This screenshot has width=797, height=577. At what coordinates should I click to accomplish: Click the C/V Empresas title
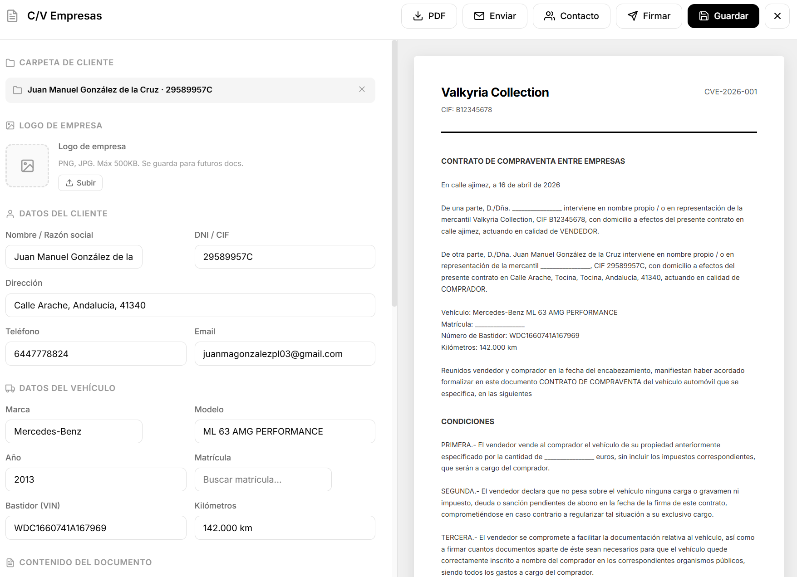[64, 16]
